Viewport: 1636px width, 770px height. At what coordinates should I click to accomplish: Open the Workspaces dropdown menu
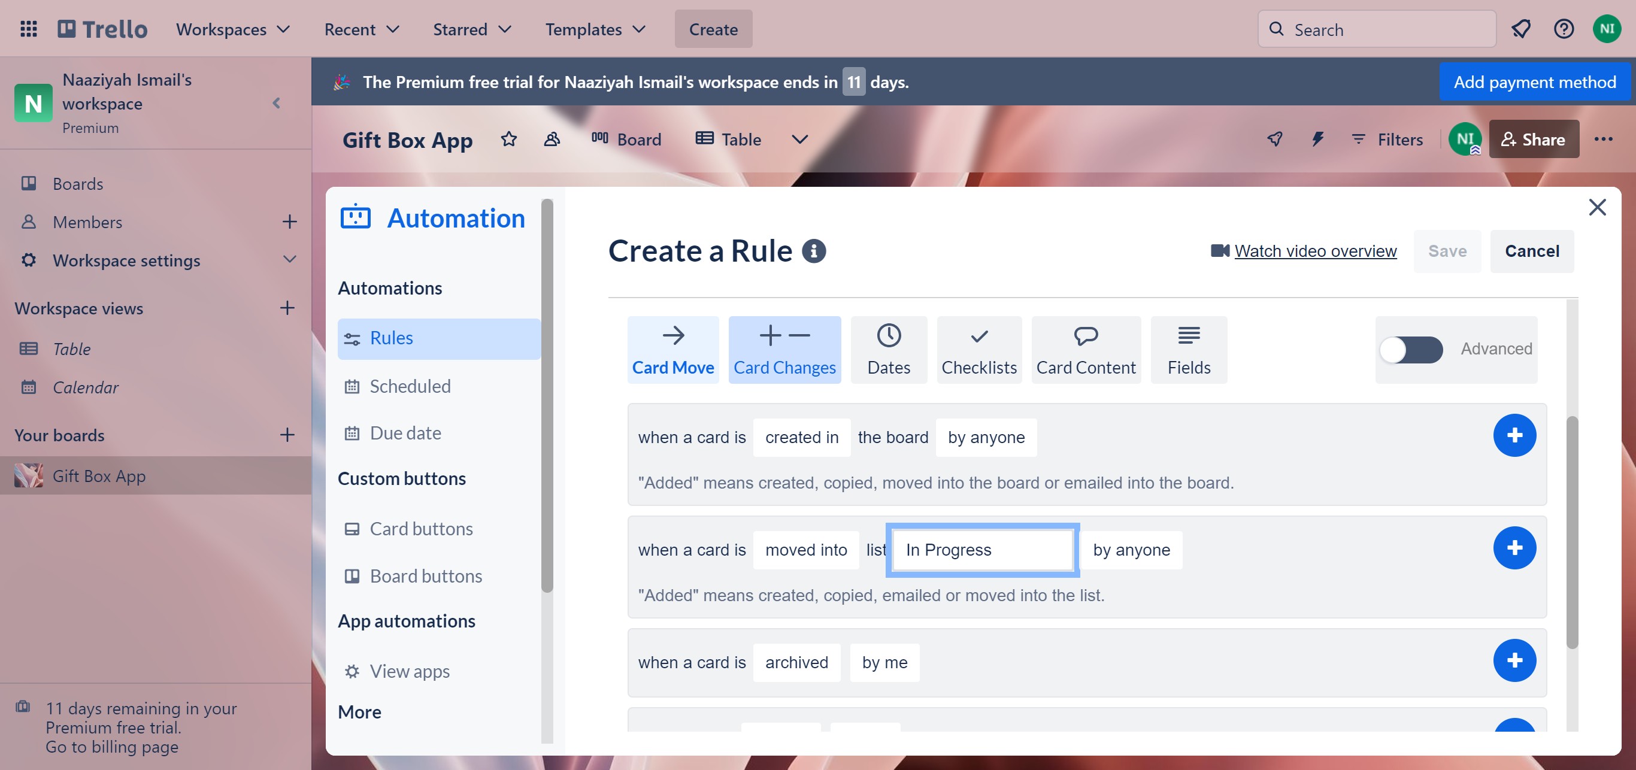(x=232, y=29)
